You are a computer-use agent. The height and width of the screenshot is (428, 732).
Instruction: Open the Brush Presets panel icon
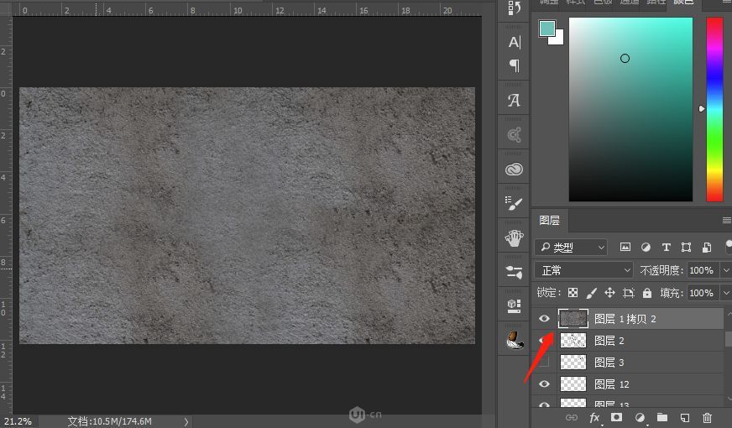point(515,203)
